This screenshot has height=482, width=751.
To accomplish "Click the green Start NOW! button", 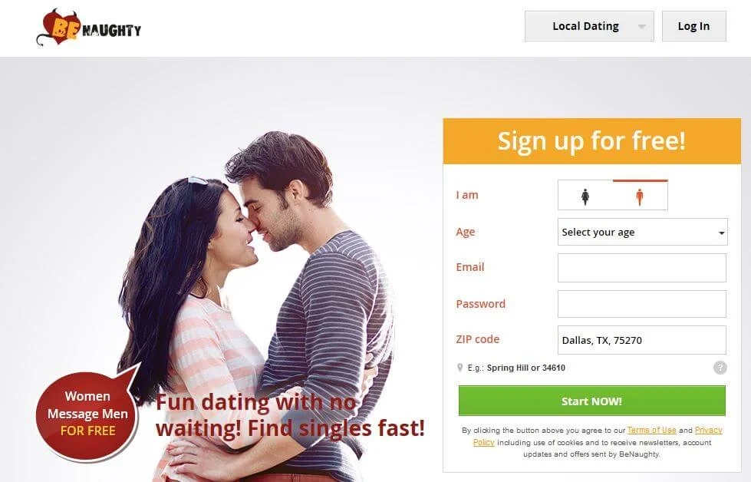I will 592,401.
